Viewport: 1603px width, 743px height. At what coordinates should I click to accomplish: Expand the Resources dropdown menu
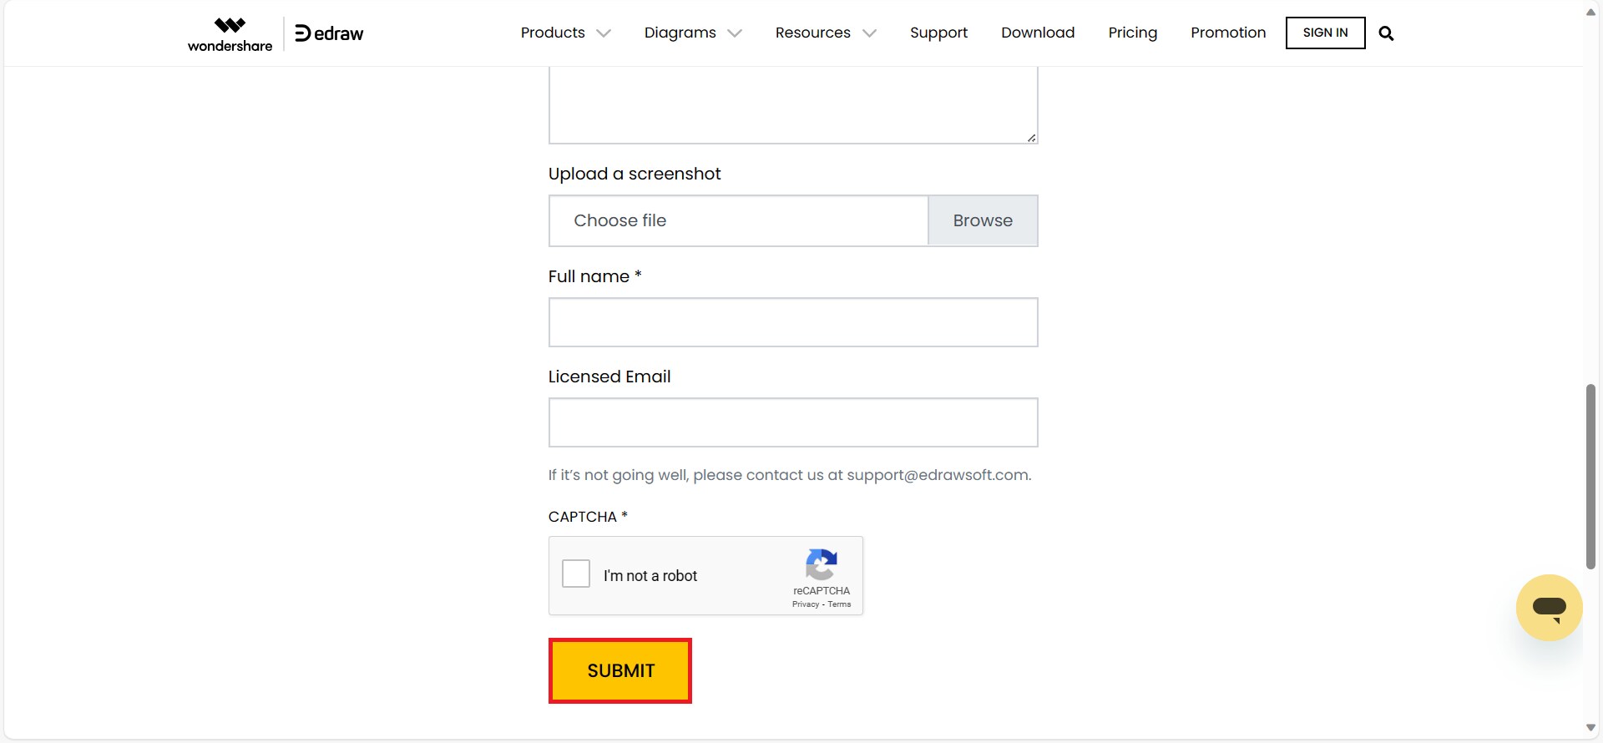825,33
